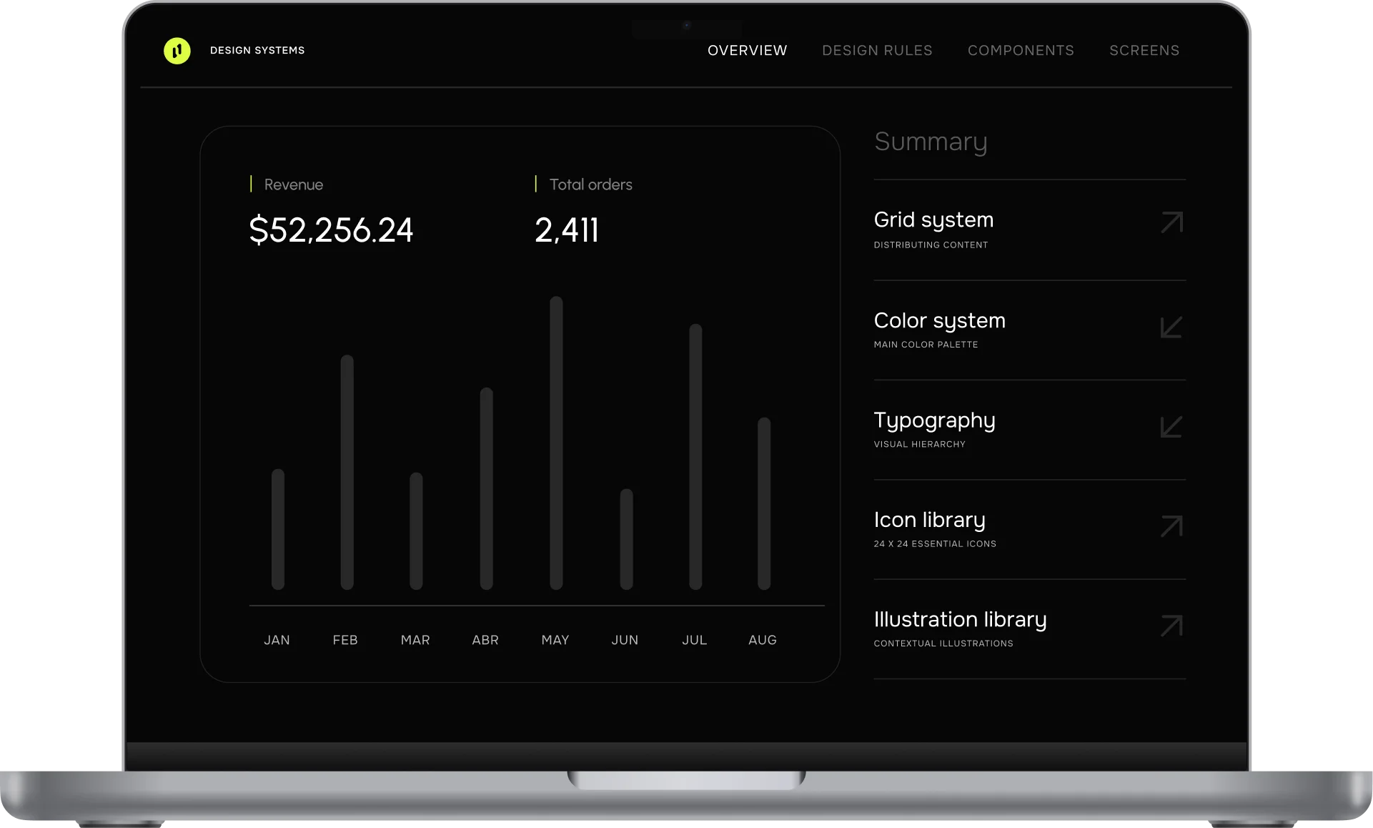
Task: Click the lime green logo icon
Action: pyautogui.click(x=177, y=51)
